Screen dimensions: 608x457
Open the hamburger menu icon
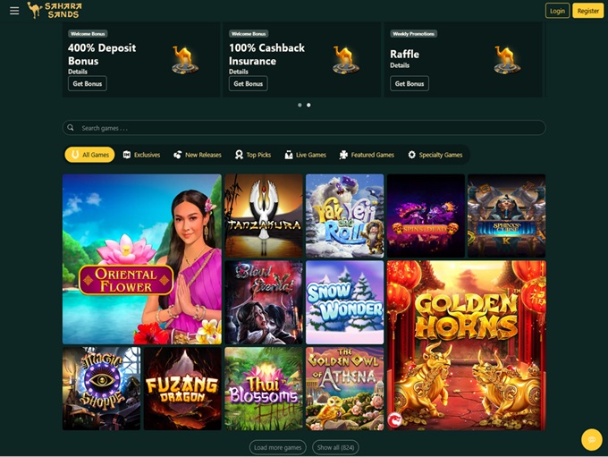coord(14,11)
